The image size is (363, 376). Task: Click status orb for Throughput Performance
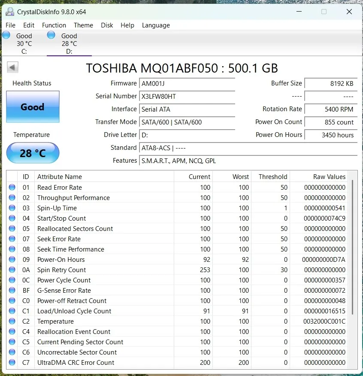coord(12,197)
